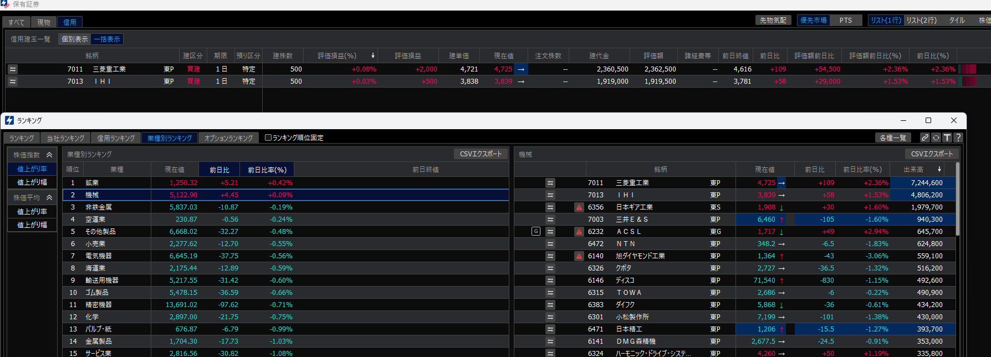
Task: Click CSVエクスポート in 業種別ランキング panel
Action: tap(481, 154)
